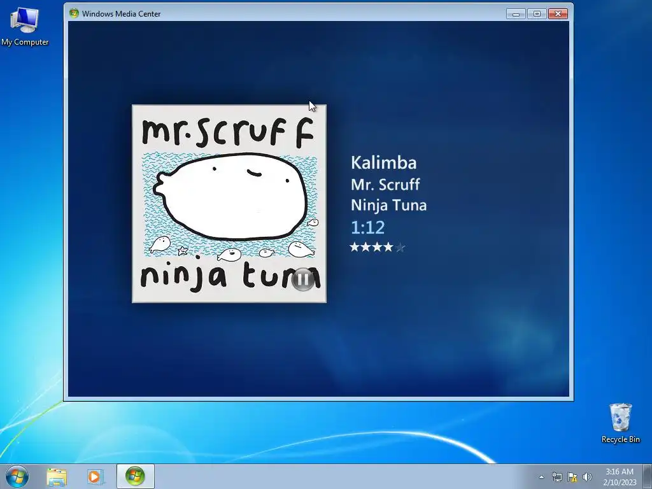Open Action Center flag tray icon
The image size is (652, 489).
click(x=572, y=477)
